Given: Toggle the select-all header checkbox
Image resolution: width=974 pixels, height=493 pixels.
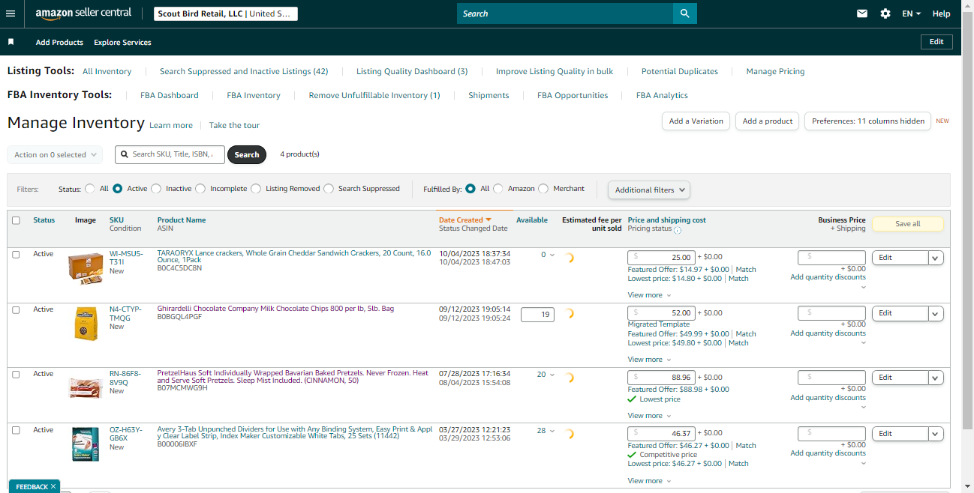Looking at the screenshot, I should pos(16,220).
